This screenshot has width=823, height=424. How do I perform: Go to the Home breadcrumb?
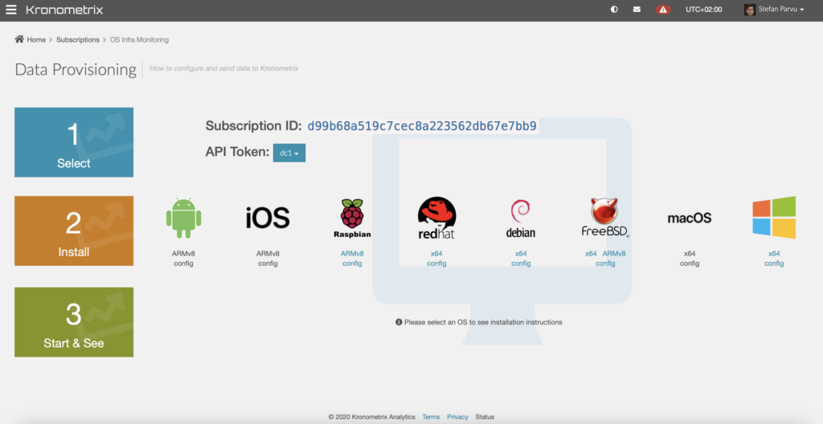(x=36, y=40)
